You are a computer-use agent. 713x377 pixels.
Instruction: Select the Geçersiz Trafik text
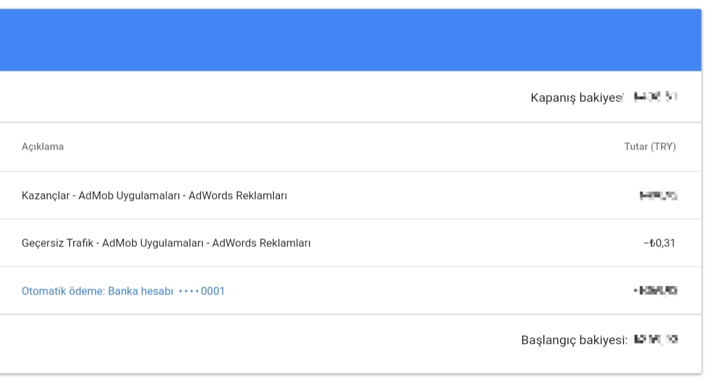[x=57, y=243]
